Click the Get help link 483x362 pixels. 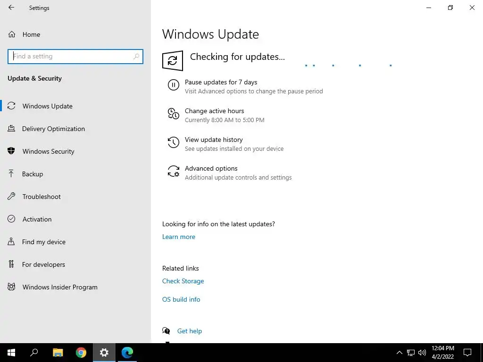190,331
